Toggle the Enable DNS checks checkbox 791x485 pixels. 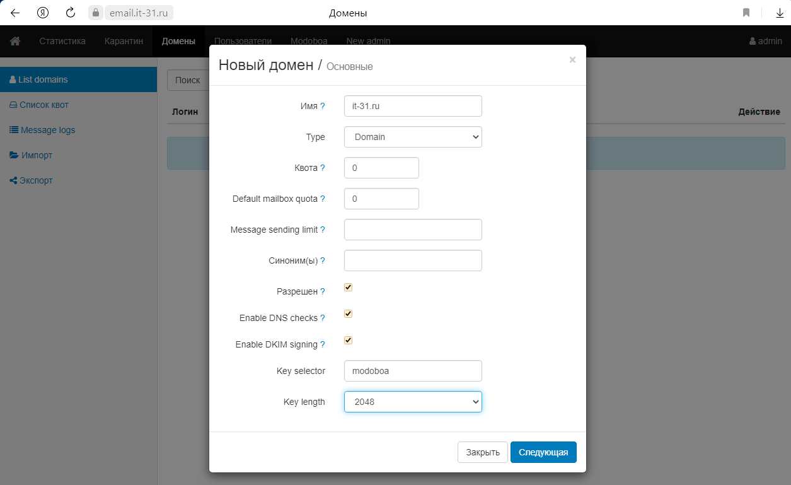coord(348,314)
